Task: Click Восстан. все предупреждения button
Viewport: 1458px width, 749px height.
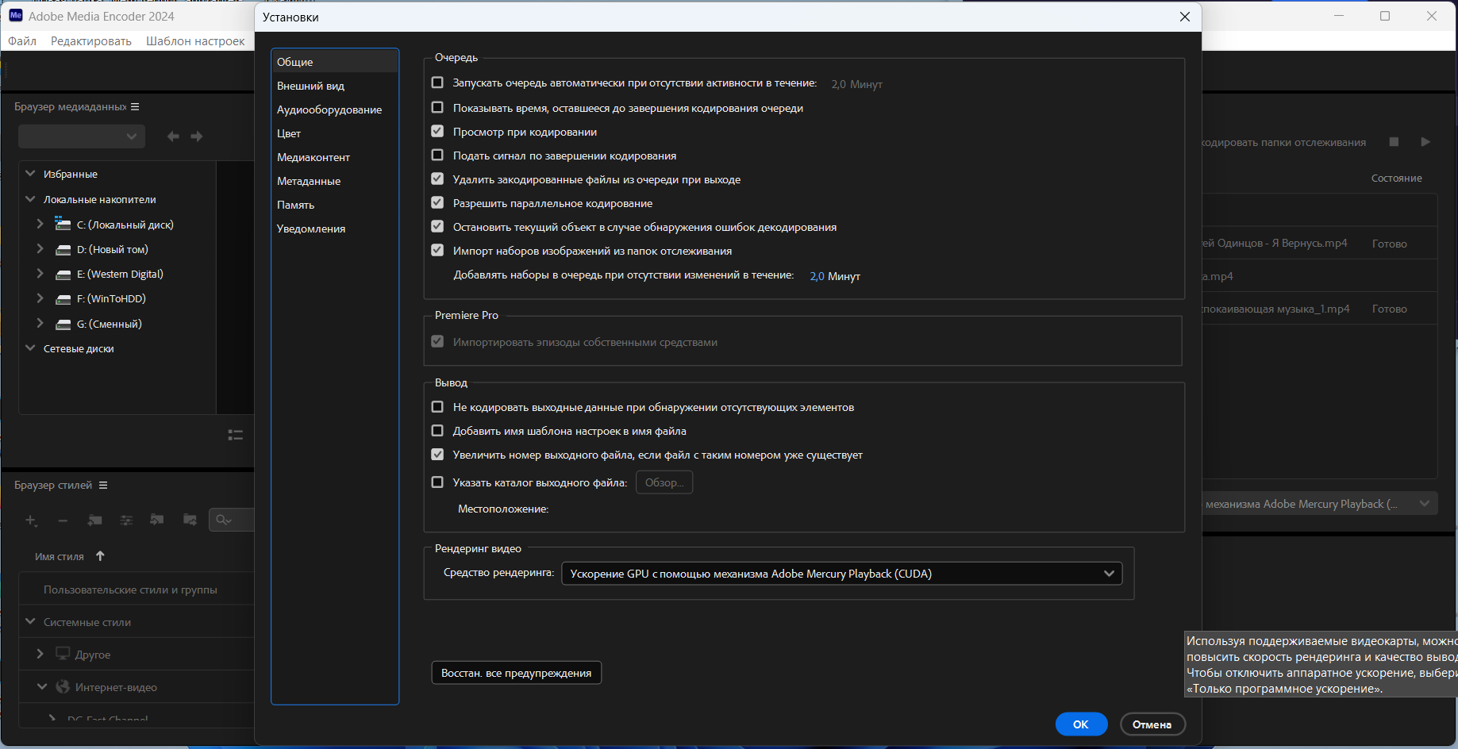Action: tap(517, 673)
